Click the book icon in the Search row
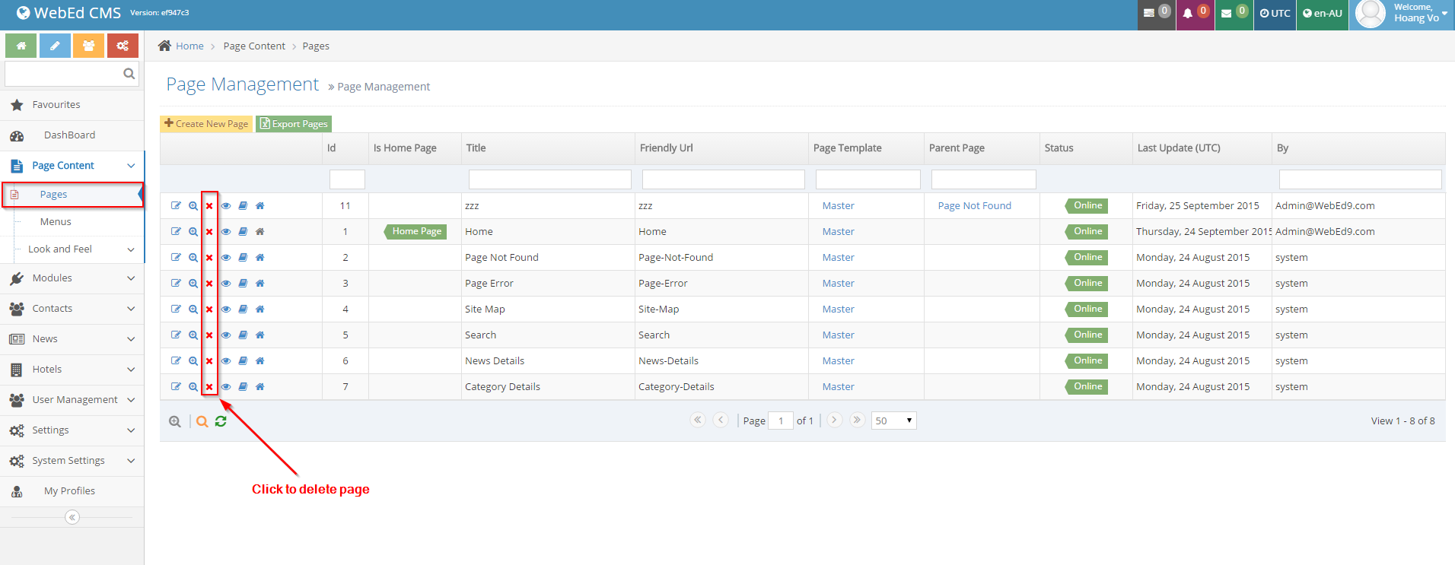Image resolution: width=1455 pixels, height=565 pixels. point(243,335)
